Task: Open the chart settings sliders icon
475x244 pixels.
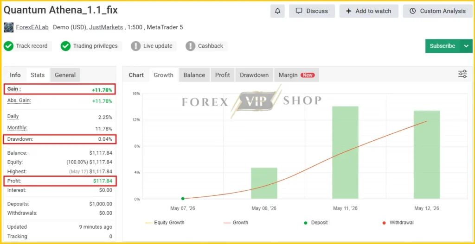Action: click(462, 74)
